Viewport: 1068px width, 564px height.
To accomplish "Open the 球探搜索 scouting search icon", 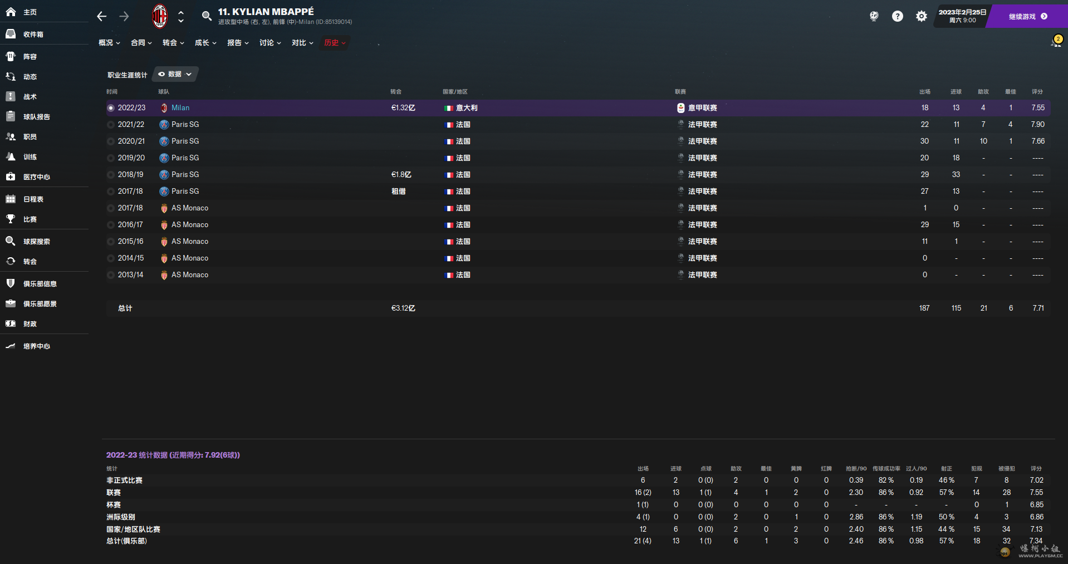I will click(11, 241).
